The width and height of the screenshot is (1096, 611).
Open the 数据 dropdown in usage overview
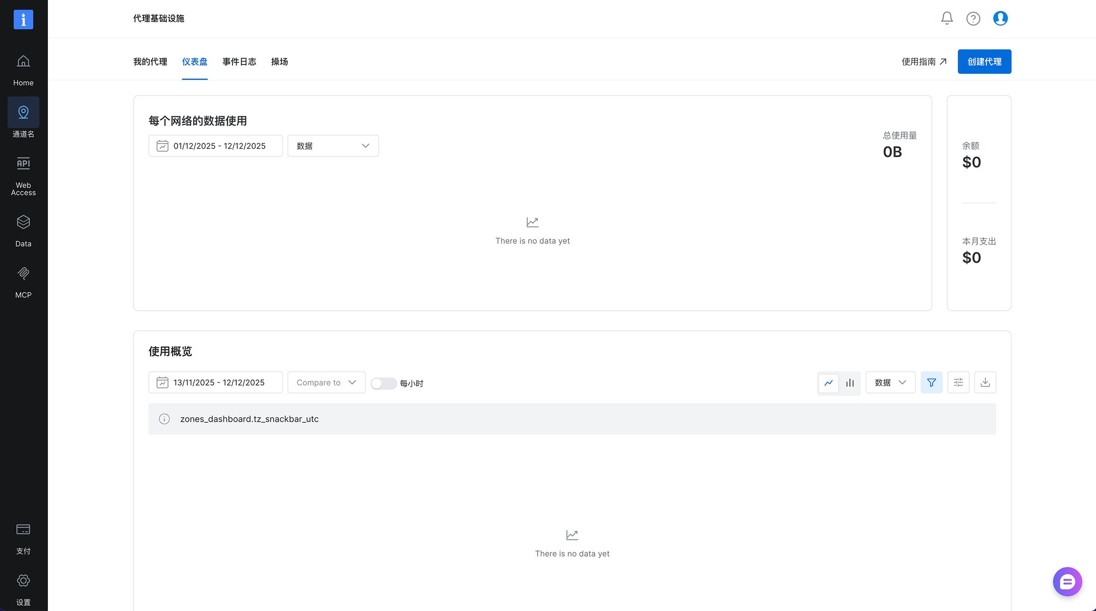[x=890, y=382]
